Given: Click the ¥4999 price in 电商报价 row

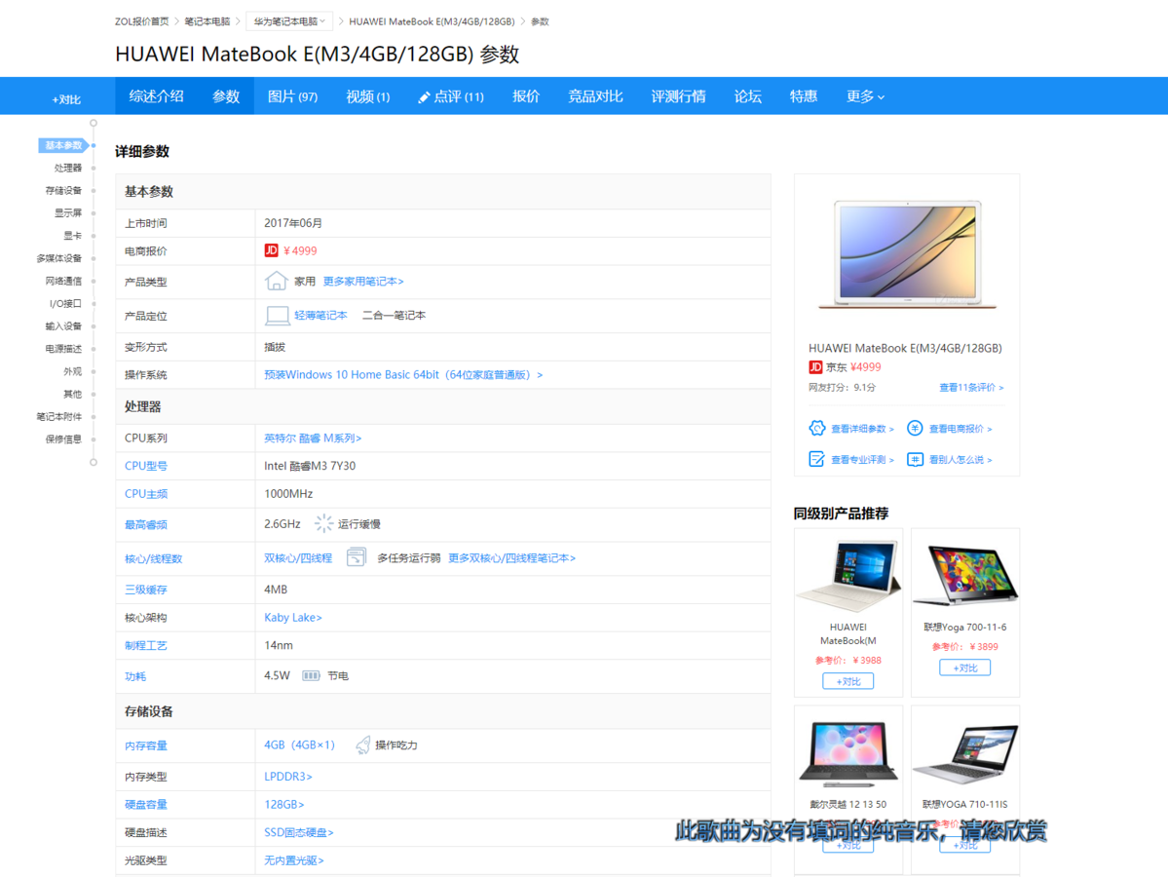Looking at the screenshot, I should point(300,251).
